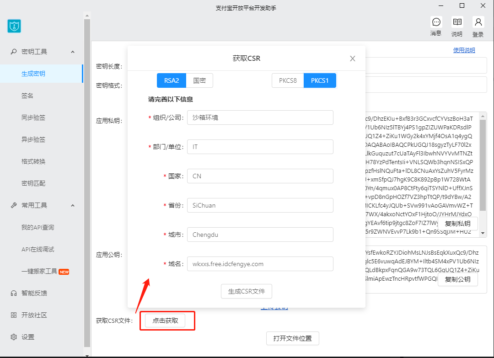This screenshot has width=494, height=358.
Task: Click the 常用工具 wrench icon
Action: tap(14, 205)
